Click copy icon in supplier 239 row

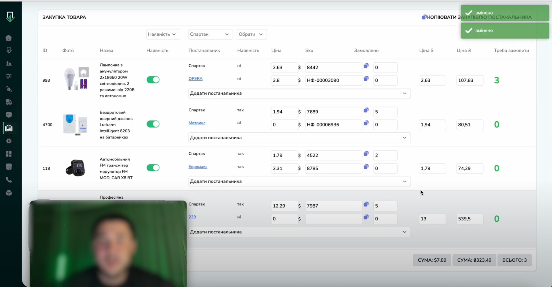pyautogui.click(x=366, y=217)
